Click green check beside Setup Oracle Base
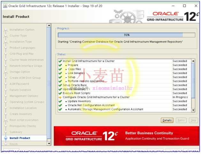Image resolution: width=201 pixels, height=155 pixels. [x=60, y=85]
